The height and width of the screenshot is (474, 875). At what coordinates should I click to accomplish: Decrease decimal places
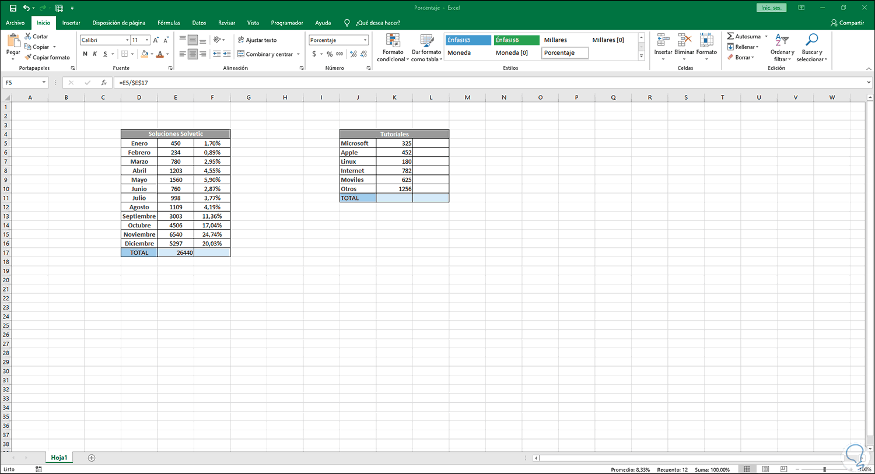click(364, 54)
